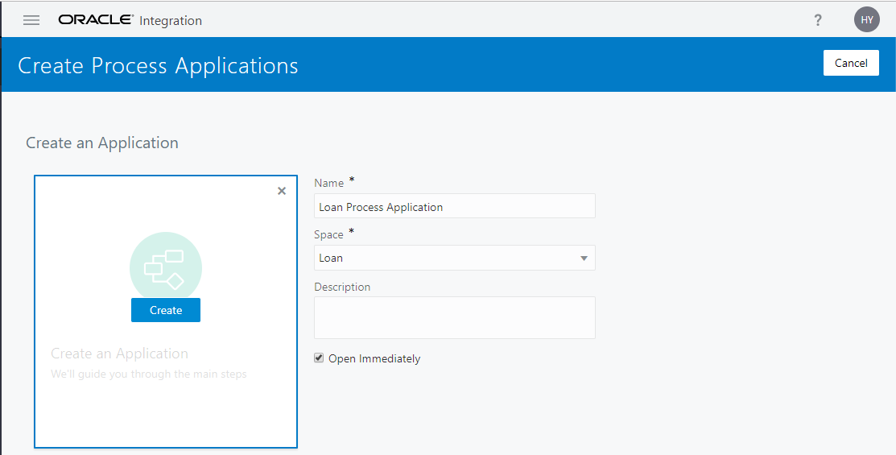Close the Create an Application card
The height and width of the screenshot is (455, 896).
pyautogui.click(x=282, y=191)
